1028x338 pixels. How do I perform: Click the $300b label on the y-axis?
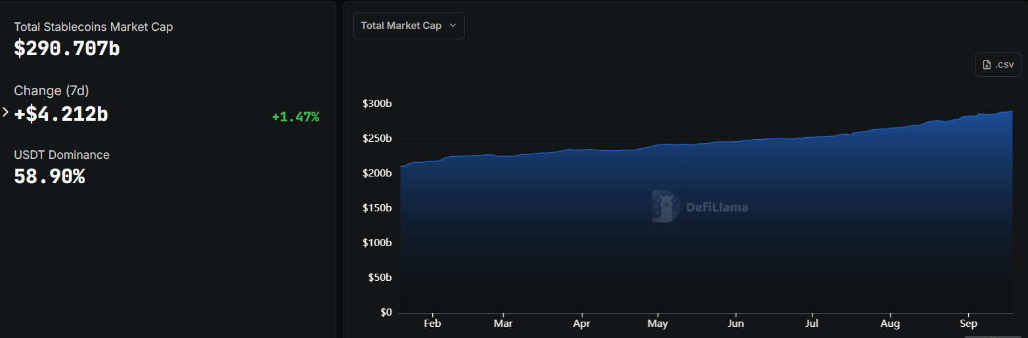click(x=377, y=104)
